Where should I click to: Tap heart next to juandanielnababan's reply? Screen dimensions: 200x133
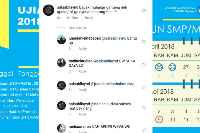pyautogui.click(x=144, y=42)
